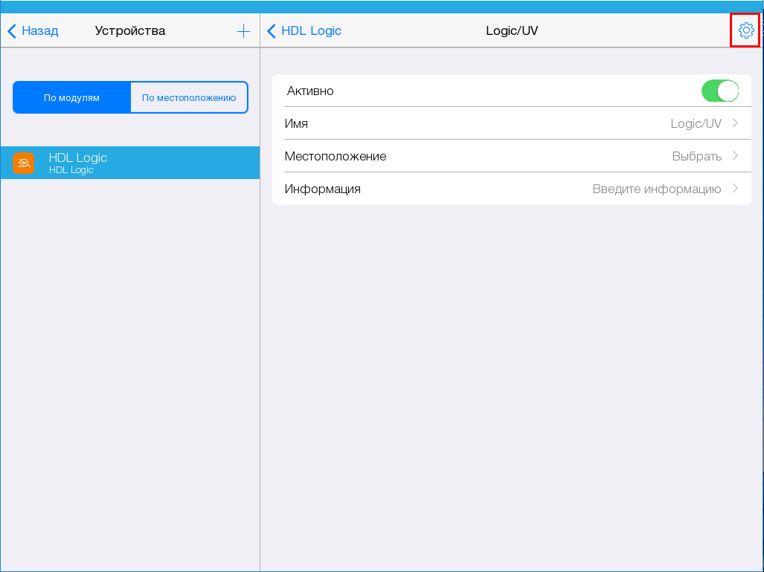764x572 pixels.
Task: Click the Имя row label
Action: [x=296, y=123]
